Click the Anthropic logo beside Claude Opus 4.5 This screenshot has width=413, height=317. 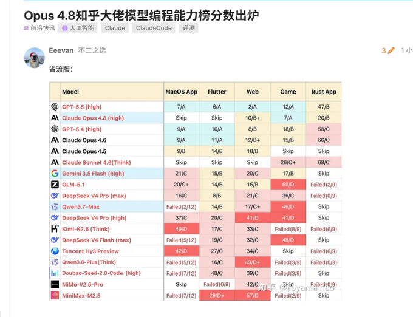[55, 151]
